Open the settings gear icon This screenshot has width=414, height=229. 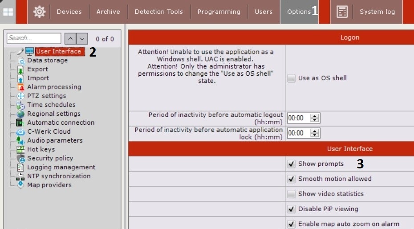pyautogui.click(x=39, y=12)
